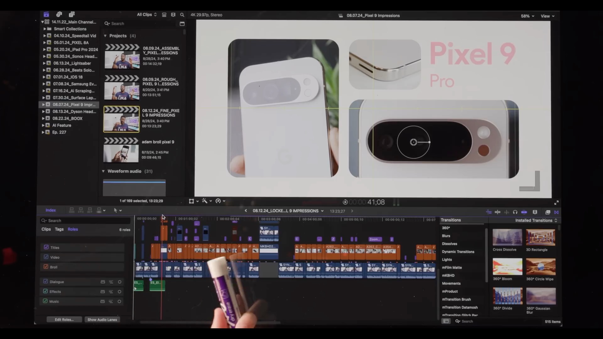Click the browser magnifier search icon
Viewport: 603px width, 339px height.
(x=182, y=15)
